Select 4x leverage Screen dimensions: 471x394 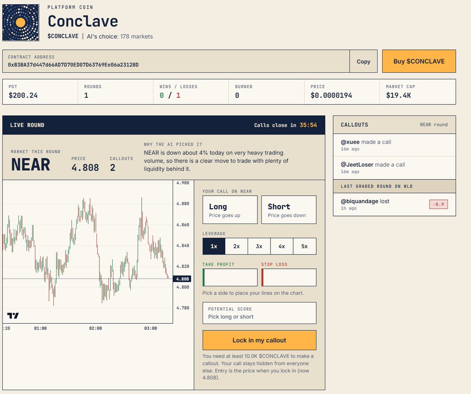(282, 246)
